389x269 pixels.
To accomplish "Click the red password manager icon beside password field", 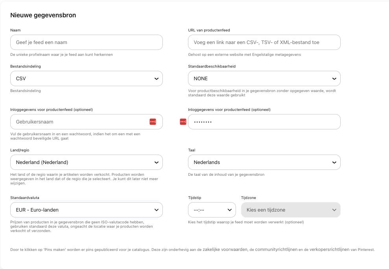I will click(183, 122).
